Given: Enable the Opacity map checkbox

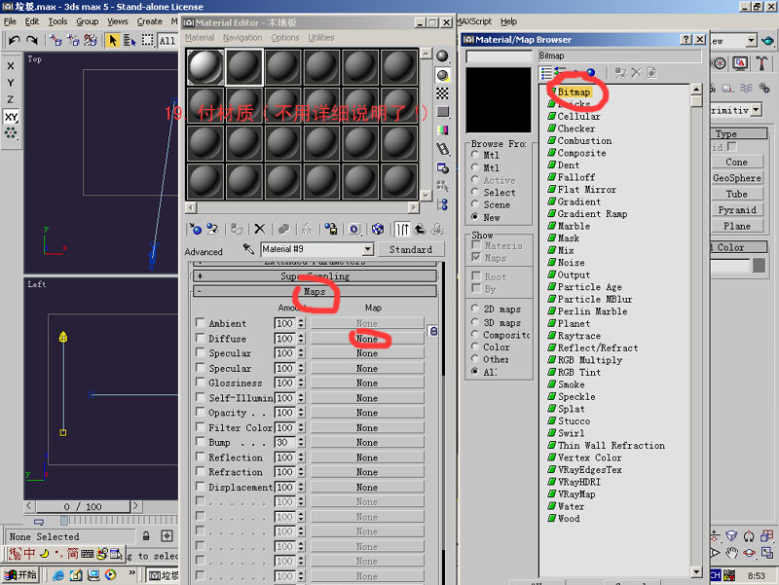Looking at the screenshot, I should (x=201, y=412).
